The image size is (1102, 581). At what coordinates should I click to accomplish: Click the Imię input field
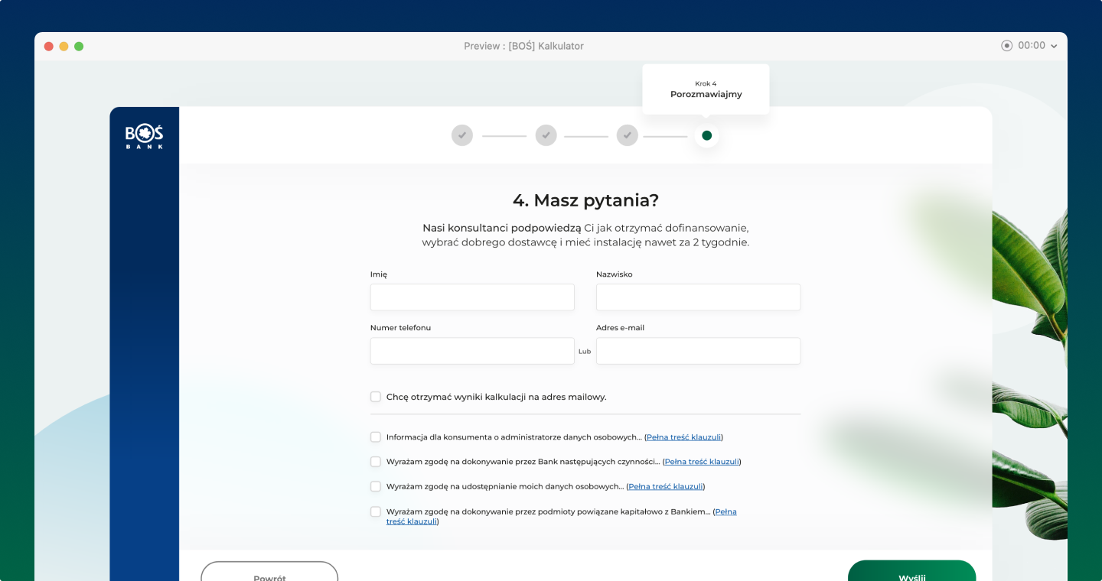click(x=472, y=297)
